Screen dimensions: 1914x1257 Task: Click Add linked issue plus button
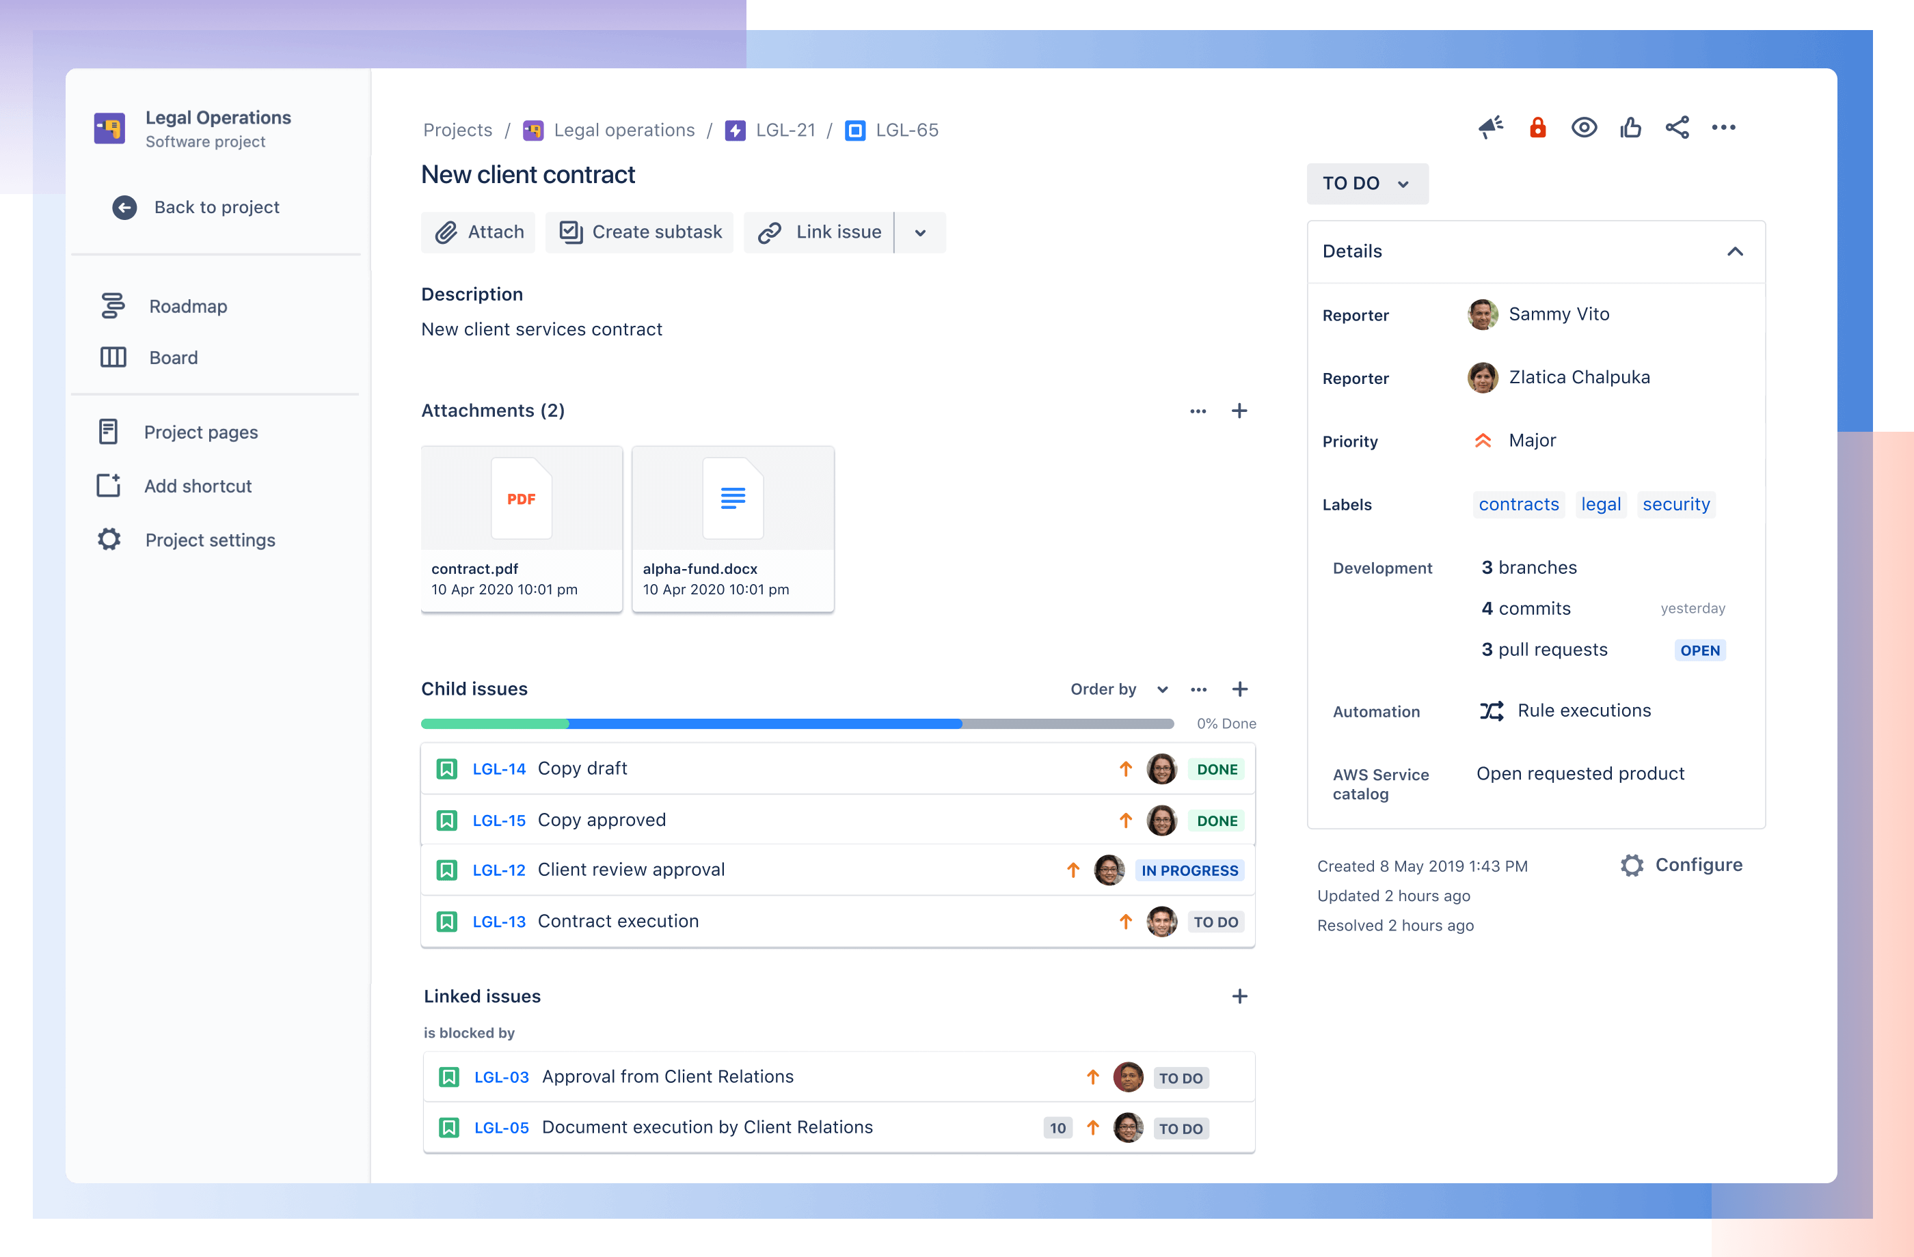1239,996
